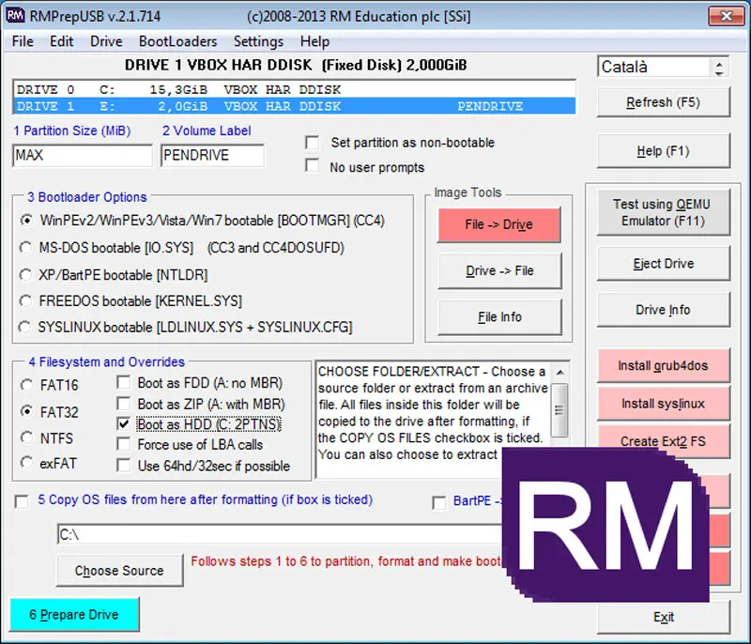Open Drive Info
This screenshot has height=644, width=751.
pyautogui.click(x=663, y=310)
